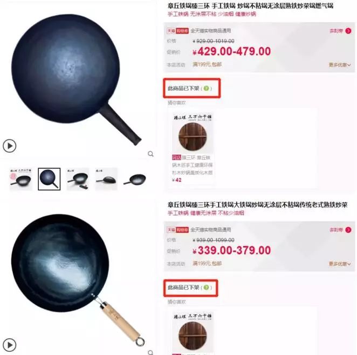Select the third thumbnail with wok and accessory

[x=78, y=179]
